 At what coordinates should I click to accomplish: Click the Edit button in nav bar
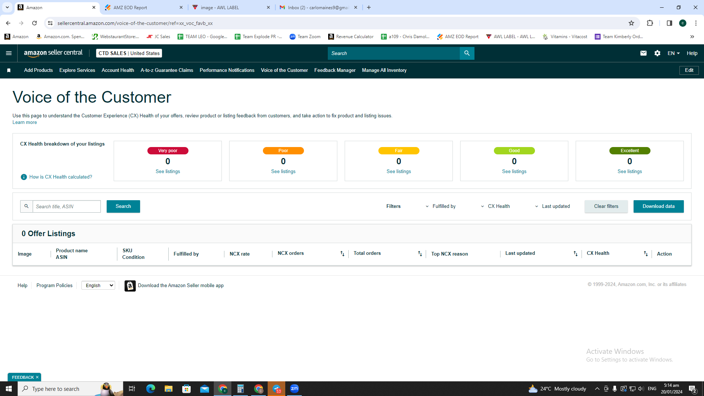689,70
